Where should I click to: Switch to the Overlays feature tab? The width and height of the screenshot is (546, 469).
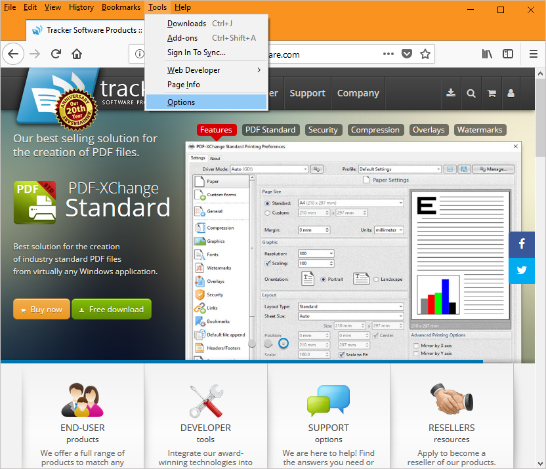[x=429, y=130]
